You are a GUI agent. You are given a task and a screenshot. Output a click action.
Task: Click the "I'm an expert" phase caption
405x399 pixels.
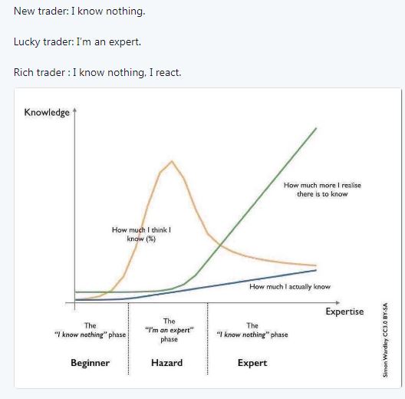pyautogui.click(x=170, y=330)
